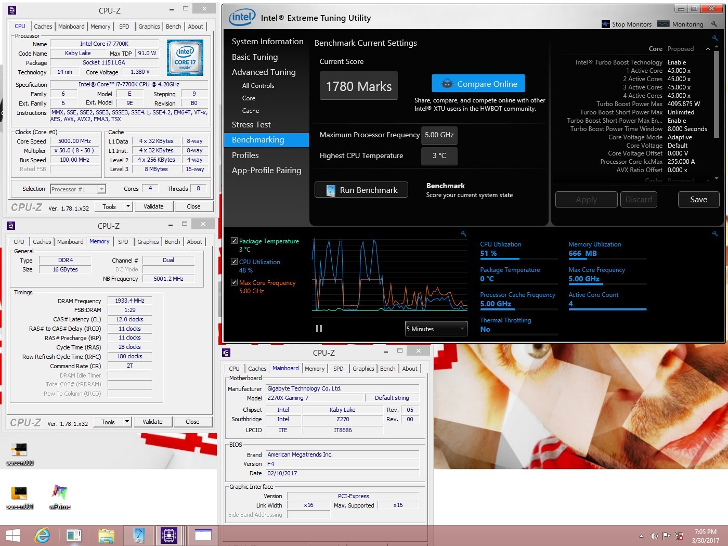The width and height of the screenshot is (728, 546).
Task: Click the blue wrench above the CPU Utilization stats
Action: [715, 233]
